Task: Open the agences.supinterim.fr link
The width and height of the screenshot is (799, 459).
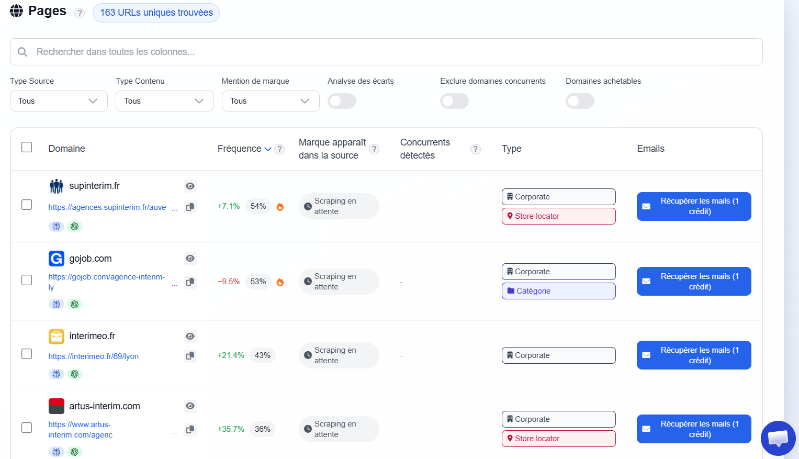Action: pos(107,208)
